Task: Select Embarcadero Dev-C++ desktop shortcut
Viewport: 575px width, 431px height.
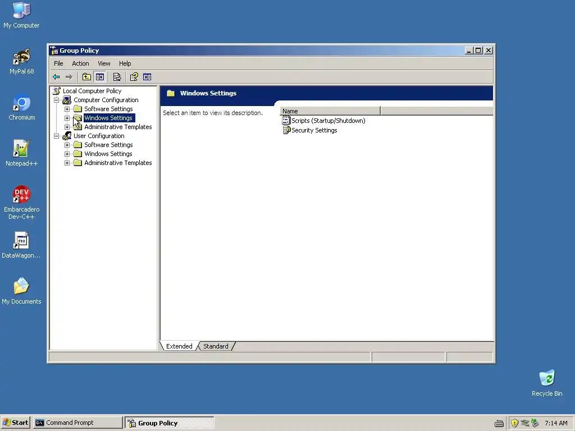Action: click(21, 203)
